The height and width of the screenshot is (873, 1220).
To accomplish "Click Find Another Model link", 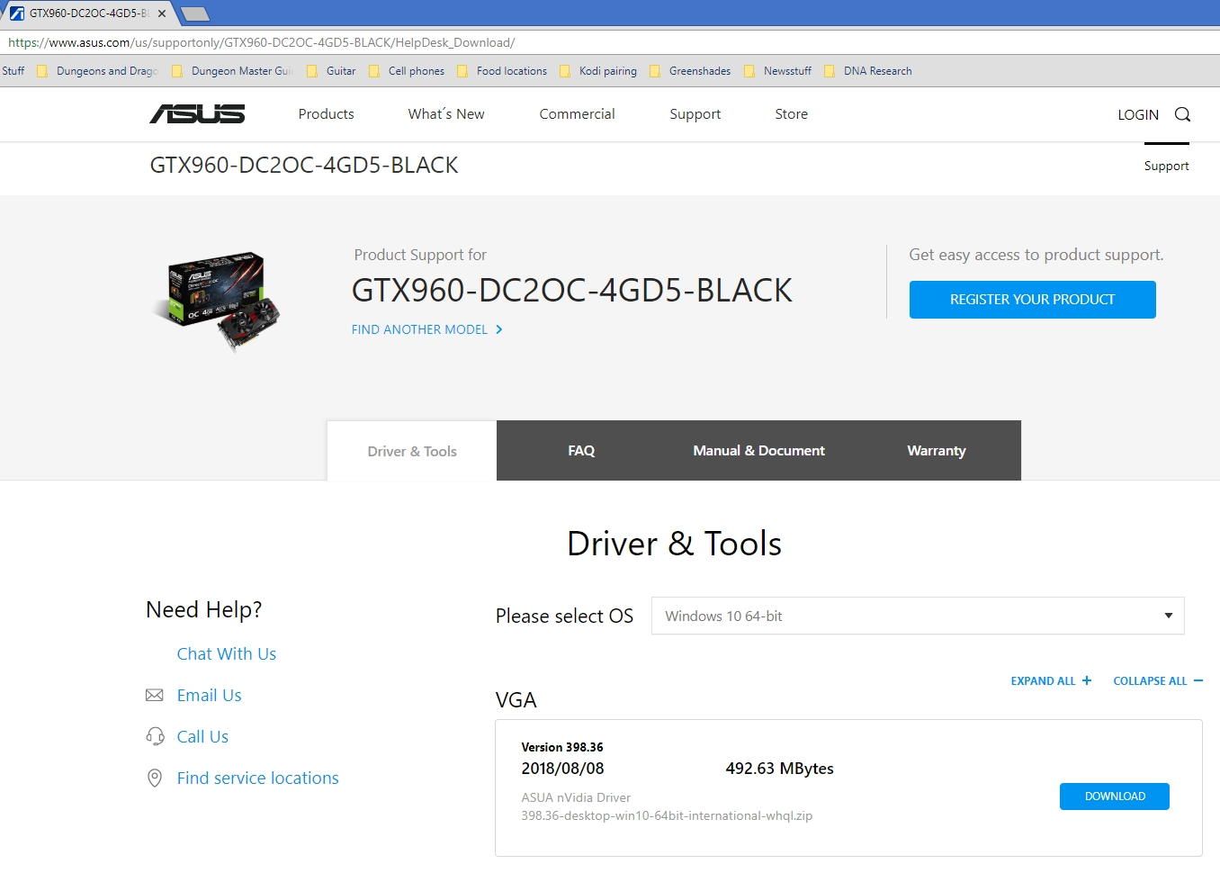I will [x=419, y=329].
